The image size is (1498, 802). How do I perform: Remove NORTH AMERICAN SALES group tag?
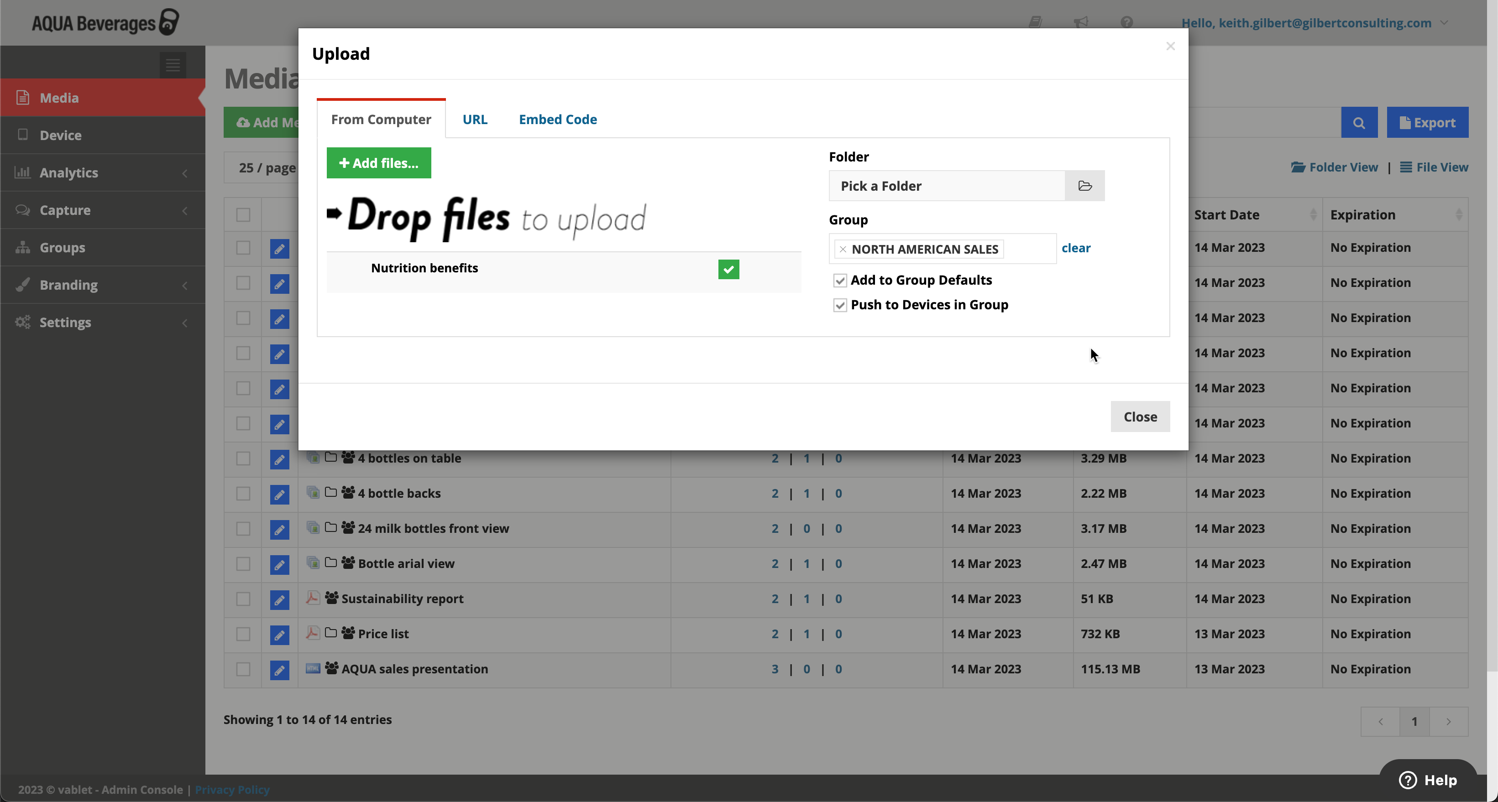[x=843, y=250]
